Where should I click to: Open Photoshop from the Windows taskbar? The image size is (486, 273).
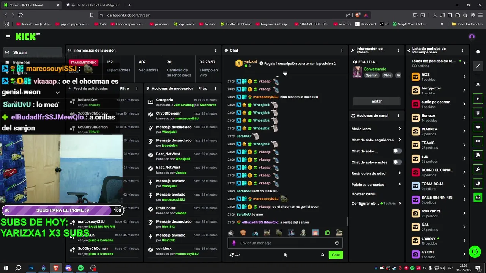31,268
